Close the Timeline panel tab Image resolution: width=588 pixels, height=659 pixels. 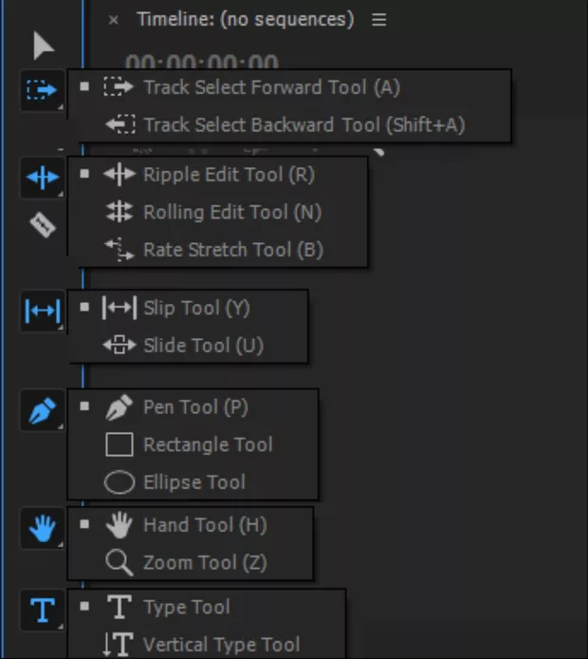[x=114, y=20]
